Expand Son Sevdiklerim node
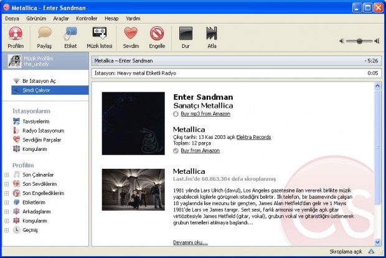Screen dimensions: 386x258 7,184
